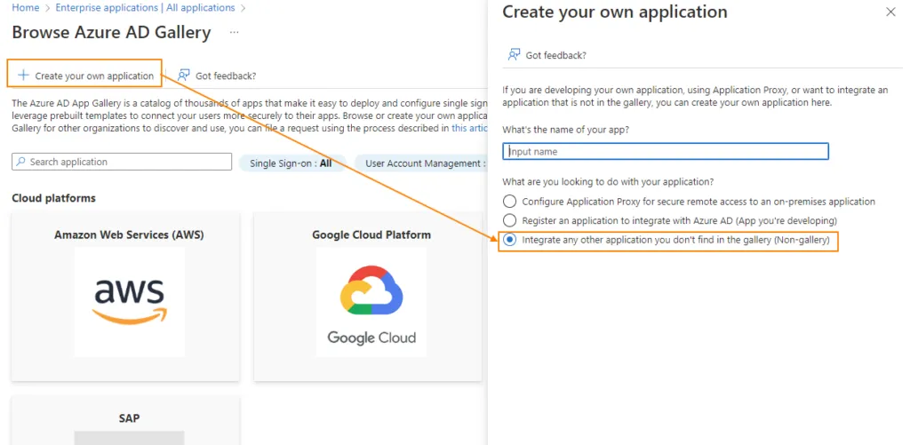Click the 'What's the name of your app?' label

tap(566, 130)
